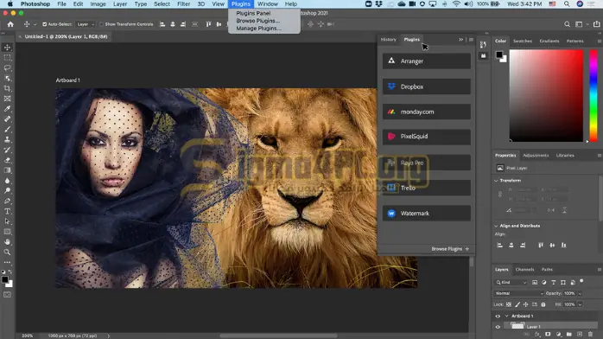
Task: Delete the layer with the trash icon
Action: click(590, 335)
